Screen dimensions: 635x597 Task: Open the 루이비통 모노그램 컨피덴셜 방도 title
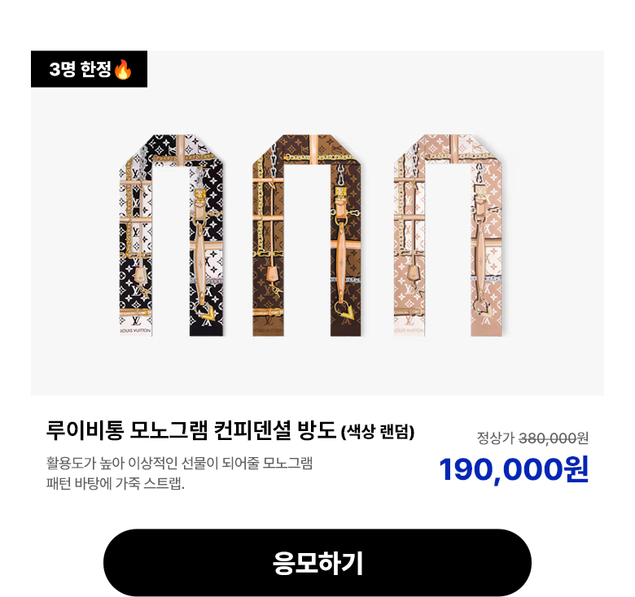coord(191,430)
